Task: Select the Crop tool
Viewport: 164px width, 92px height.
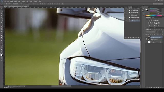Action: pyautogui.click(x=2, y=18)
